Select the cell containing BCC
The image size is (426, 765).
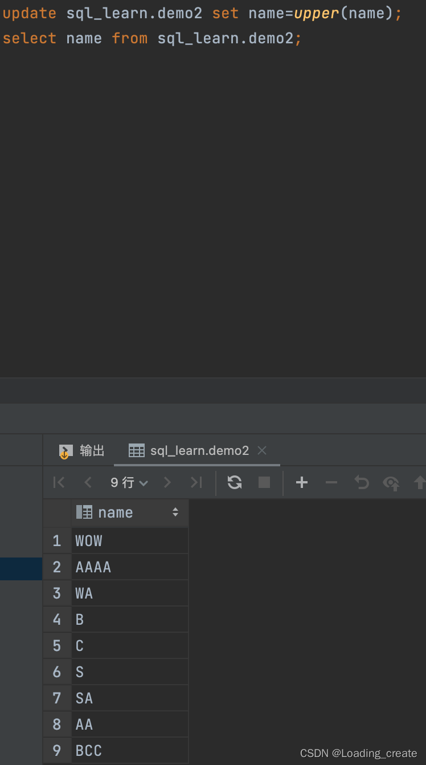click(130, 750)
